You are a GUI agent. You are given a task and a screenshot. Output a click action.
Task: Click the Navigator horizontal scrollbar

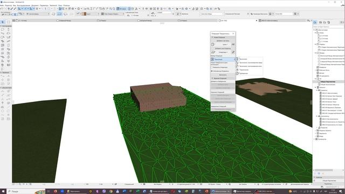[x=323, y=170]
